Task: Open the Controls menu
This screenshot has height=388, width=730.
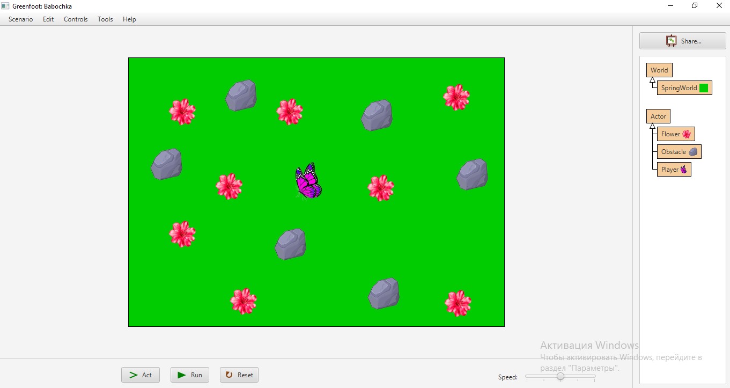Action: [76, 19]
